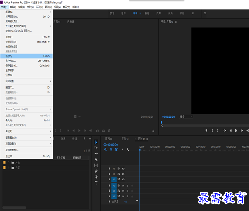Add marker in Program monitor
This screenshot has width=249, height=211.
coord(206,131)
